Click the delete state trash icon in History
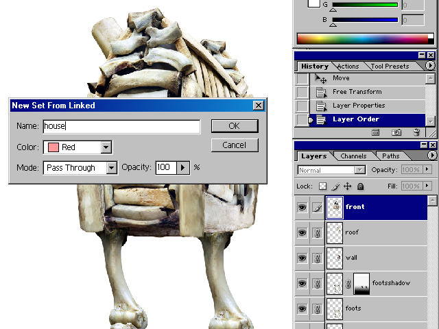Image resolution: width=439 pixels, height=329 pixels. point(416,132)
